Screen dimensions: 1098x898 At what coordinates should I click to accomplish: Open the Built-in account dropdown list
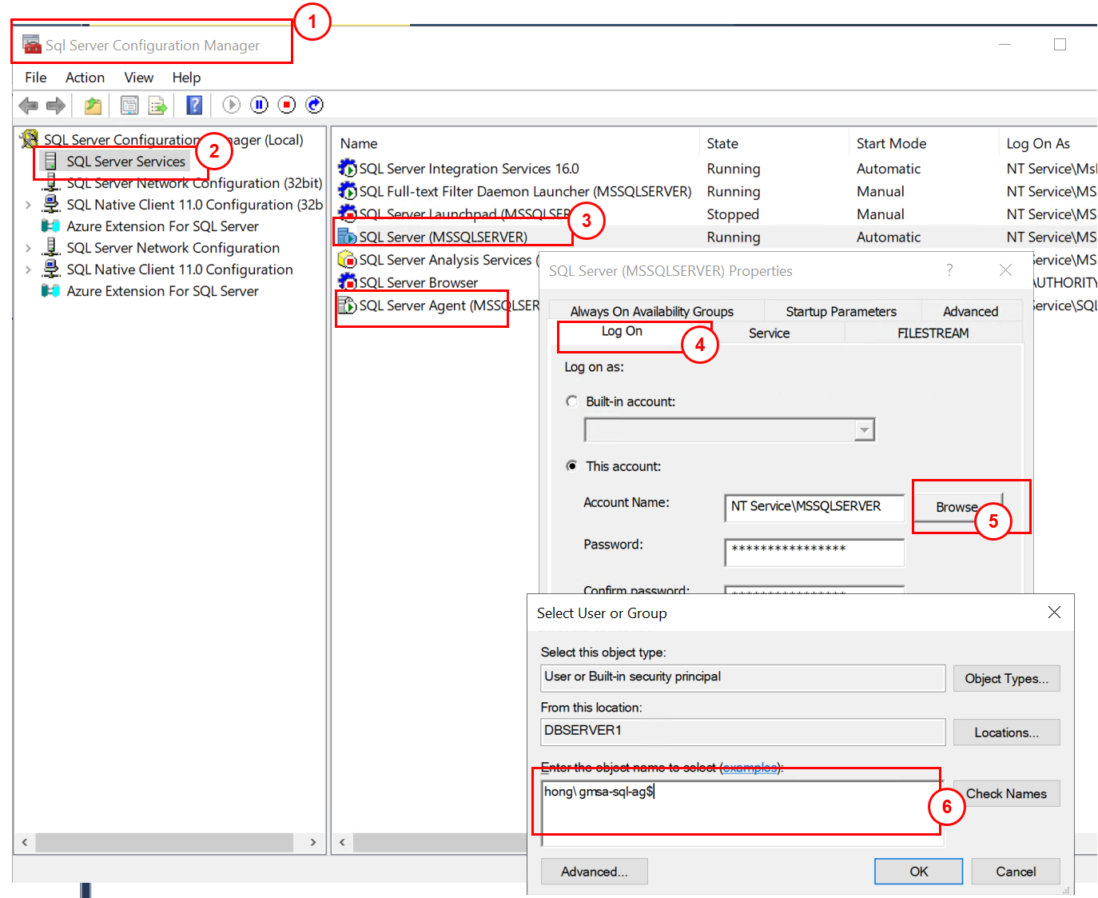tap(864, 430)
